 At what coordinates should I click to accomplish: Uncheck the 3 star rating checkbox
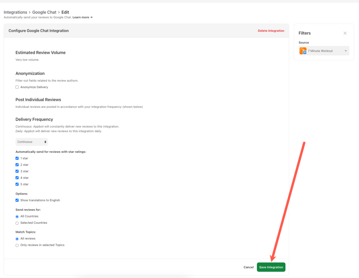[17, 171]
